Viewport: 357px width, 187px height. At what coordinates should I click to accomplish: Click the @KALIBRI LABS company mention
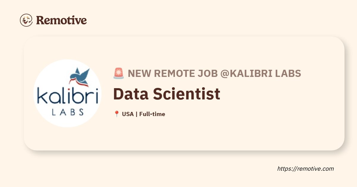pyautogui.click(x=261, y=73)
